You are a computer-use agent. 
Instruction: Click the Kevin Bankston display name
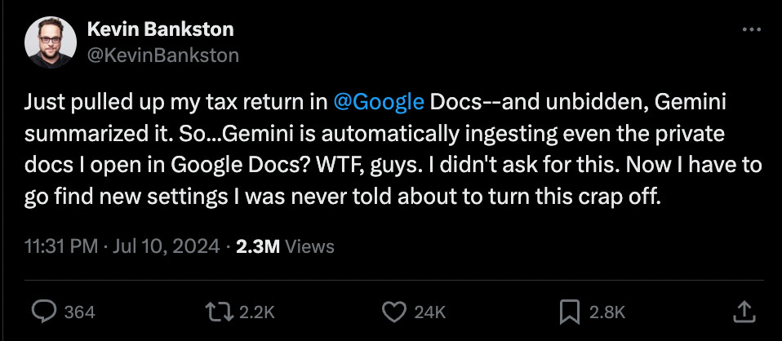point(160,29)
